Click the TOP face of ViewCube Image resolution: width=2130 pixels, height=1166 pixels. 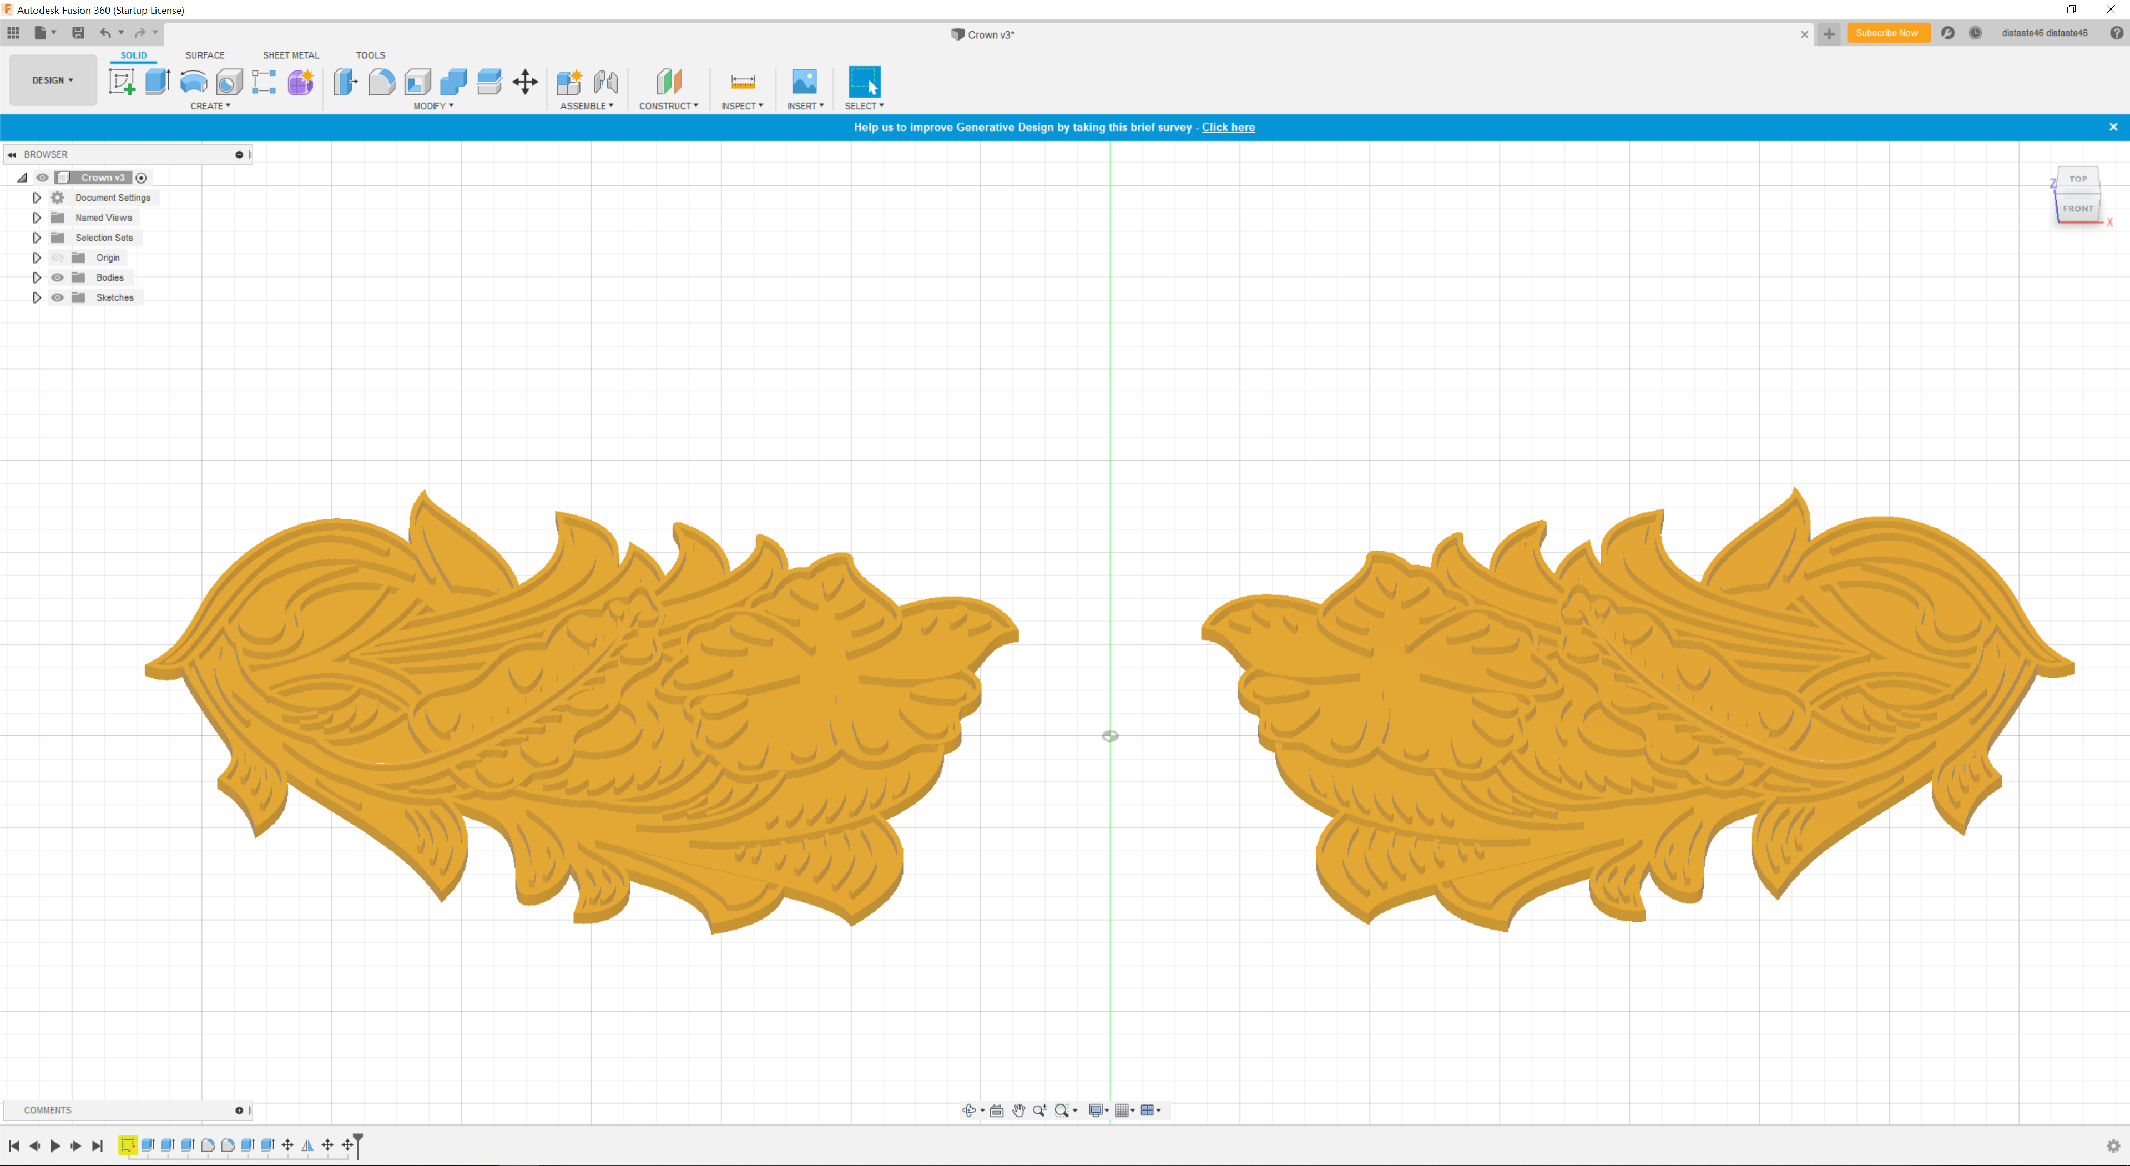[x=2078, y=179]
